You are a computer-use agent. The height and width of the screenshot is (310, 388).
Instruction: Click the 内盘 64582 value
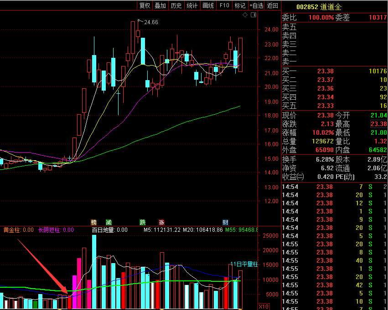pos(378,150)
